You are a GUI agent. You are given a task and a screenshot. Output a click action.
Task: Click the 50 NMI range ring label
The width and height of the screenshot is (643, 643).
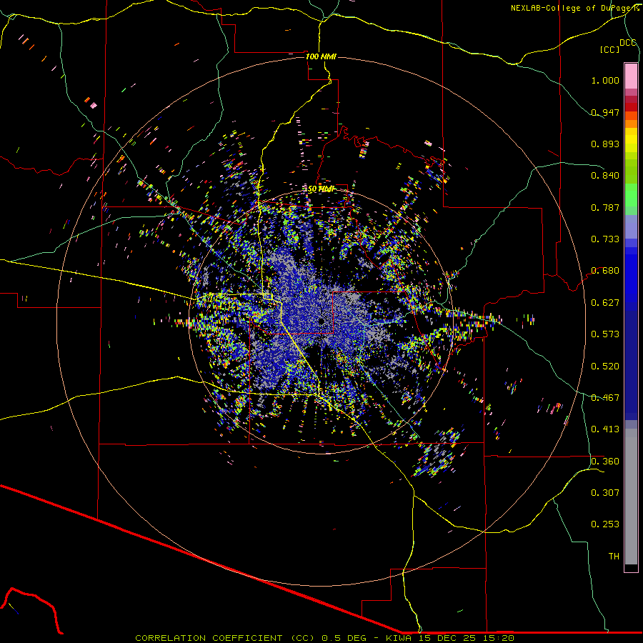pos(321,189)
